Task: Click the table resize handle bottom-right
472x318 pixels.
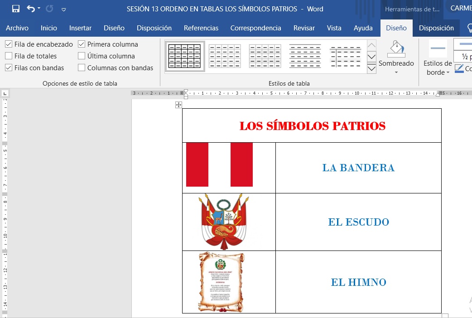Action: 445,316
